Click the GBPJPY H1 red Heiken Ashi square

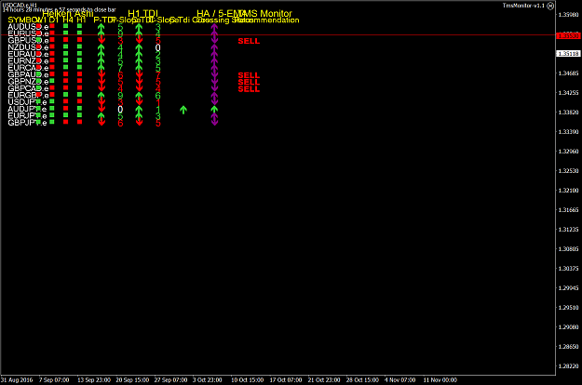click(79, 122)
